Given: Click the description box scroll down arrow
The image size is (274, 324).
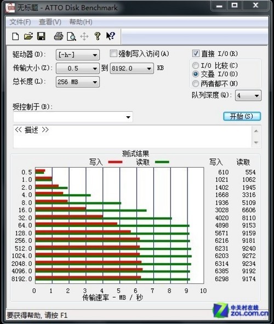Looking at the screenshot, I should pyautogui.click(x=256, y=143).
